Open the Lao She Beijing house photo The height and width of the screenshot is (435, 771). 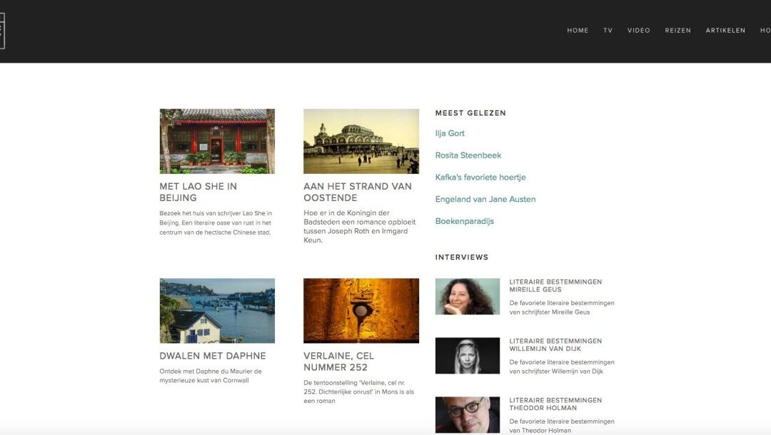point(217,141)
